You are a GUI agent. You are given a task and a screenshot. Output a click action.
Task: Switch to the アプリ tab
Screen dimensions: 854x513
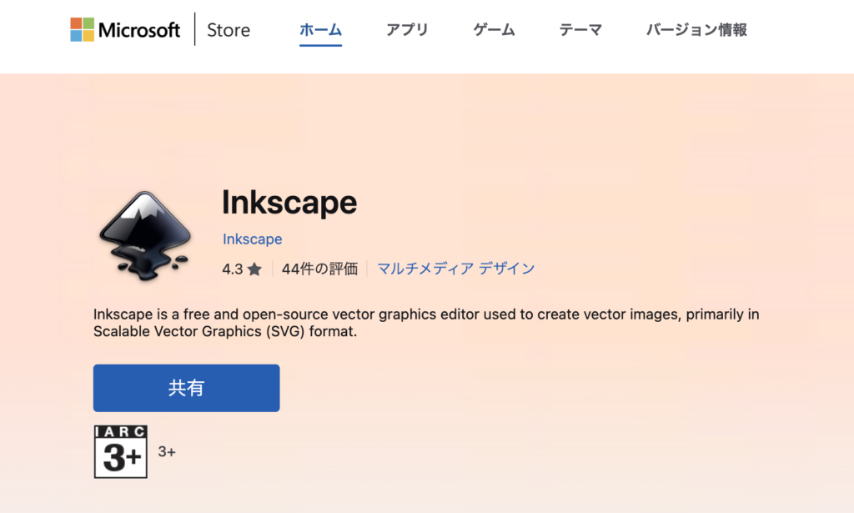tap(407, 28)
